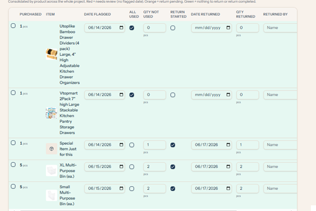Open calendar picker for Small Multi-Purpose Bin Date Returned
Screen dimensions: 316x211
228,188
